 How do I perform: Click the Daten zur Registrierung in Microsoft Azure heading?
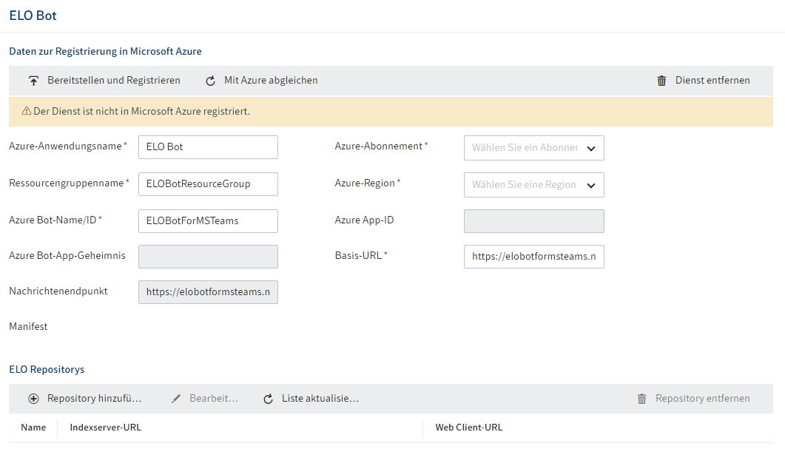tap(106, 52)
